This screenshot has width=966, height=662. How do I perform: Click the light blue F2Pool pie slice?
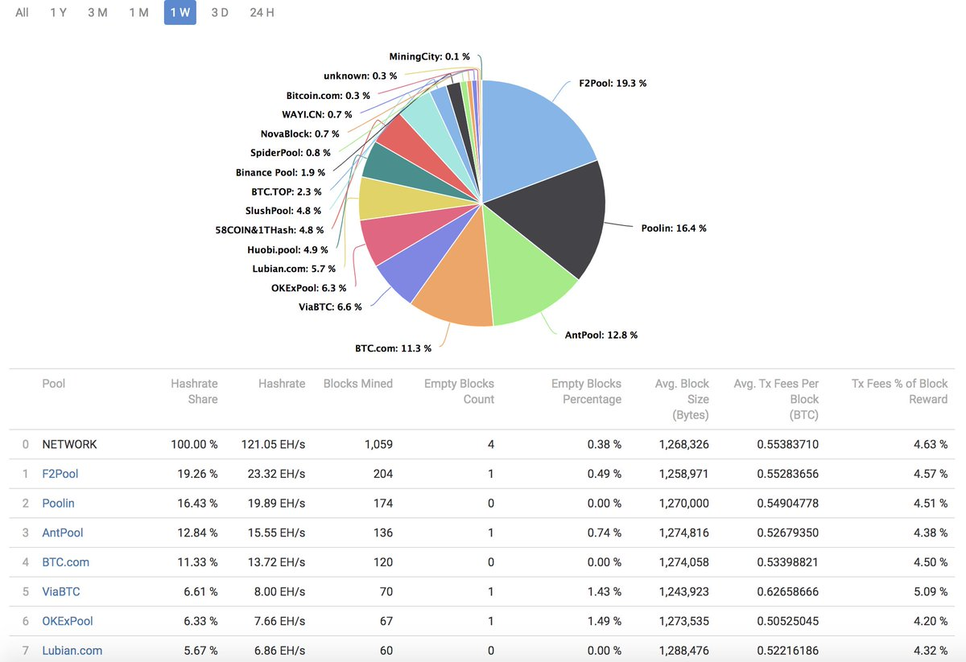pyautogui.click(x=535, y=137)
